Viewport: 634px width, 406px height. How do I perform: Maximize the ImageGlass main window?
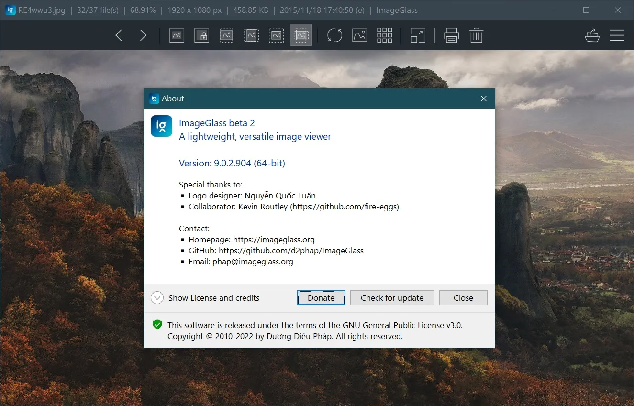click(x=586, y=10)
